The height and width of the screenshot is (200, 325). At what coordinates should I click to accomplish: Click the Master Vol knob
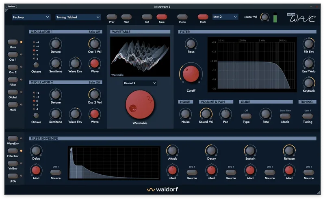click(x=265, y=17)
